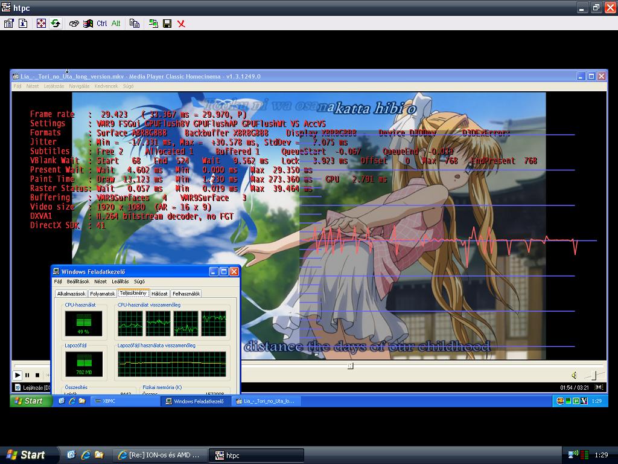The width and height of the screenshot is (618, 464).
Task: Click the VNC clipboard copy icon
Action: pyautogui.click(x=135, y=24)
